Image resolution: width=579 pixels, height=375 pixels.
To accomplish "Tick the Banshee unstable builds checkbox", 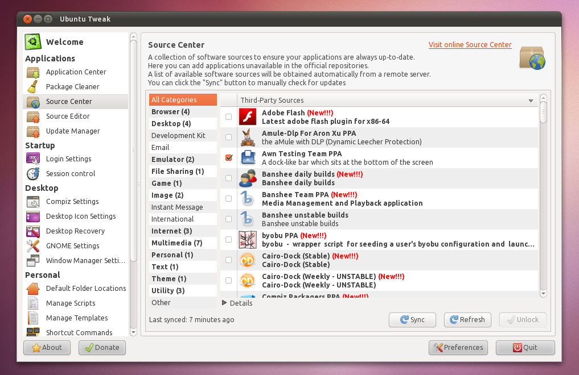I will pyautogui.click(x=228, y=219).
